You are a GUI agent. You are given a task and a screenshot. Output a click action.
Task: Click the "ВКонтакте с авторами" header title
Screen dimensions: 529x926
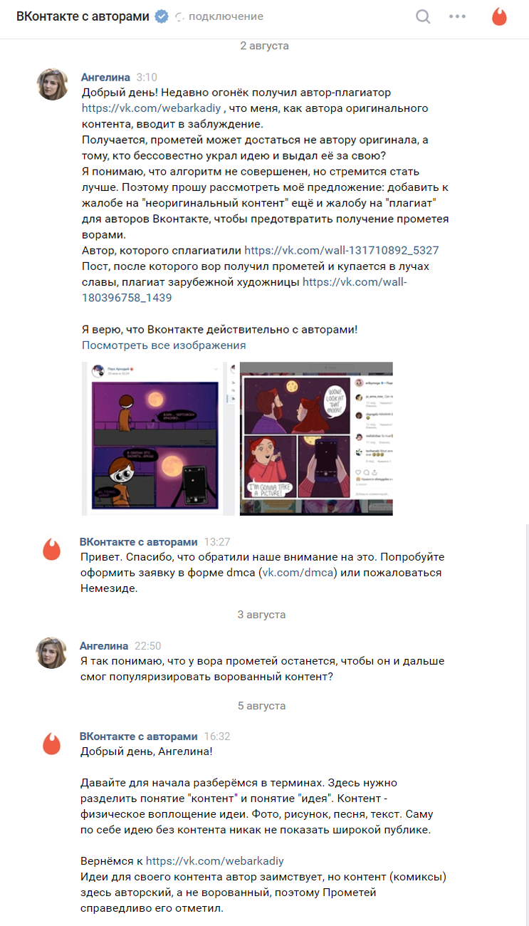[x=83, y=16]
